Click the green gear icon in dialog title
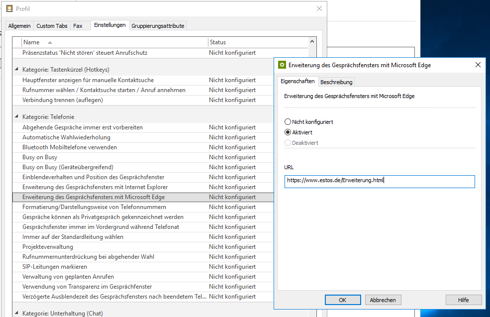 pyautogui.click(x=282, y=65)
